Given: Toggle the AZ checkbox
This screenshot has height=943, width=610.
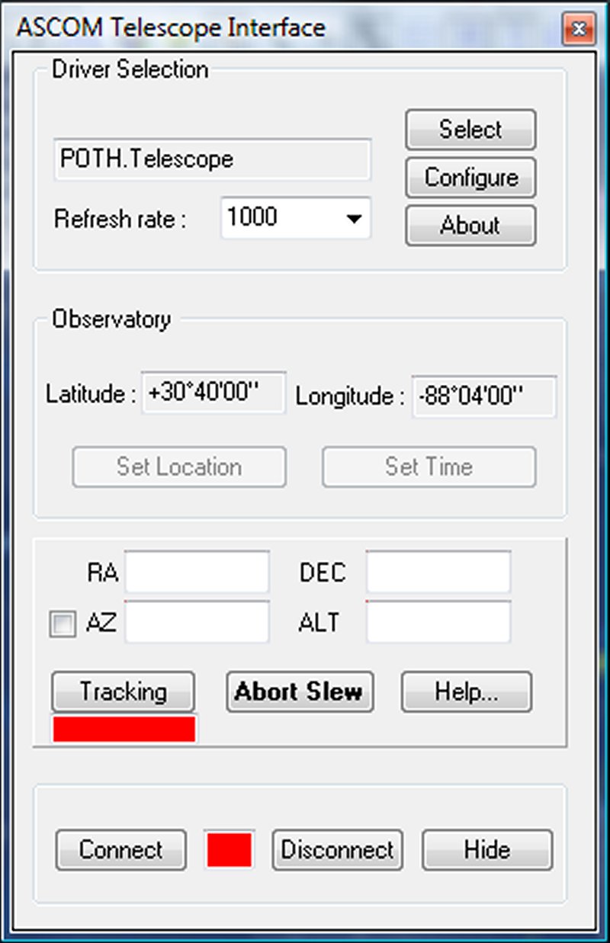Looking at the screenshot, I should click(x=63, y=625).
